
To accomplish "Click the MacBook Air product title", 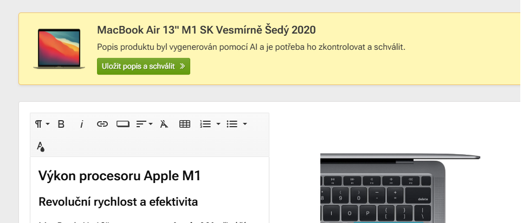I will (x=206, y=30).
